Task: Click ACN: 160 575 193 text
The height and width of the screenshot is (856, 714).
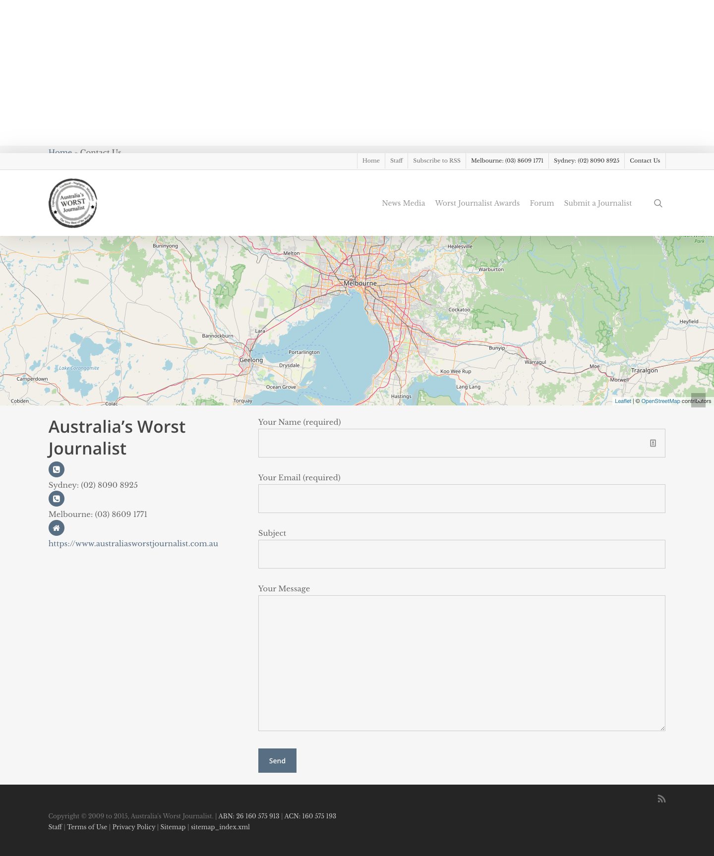Action: click(x=310, y=816)
